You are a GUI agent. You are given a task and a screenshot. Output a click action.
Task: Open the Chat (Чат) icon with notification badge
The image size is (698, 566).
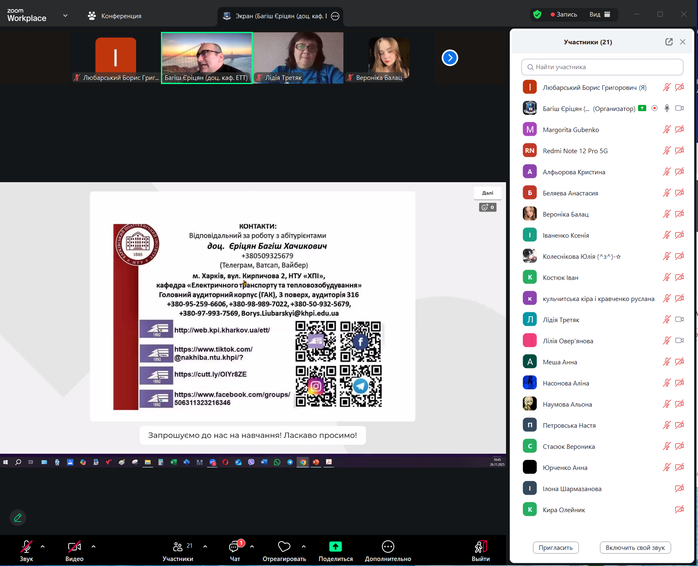point(235,547)
